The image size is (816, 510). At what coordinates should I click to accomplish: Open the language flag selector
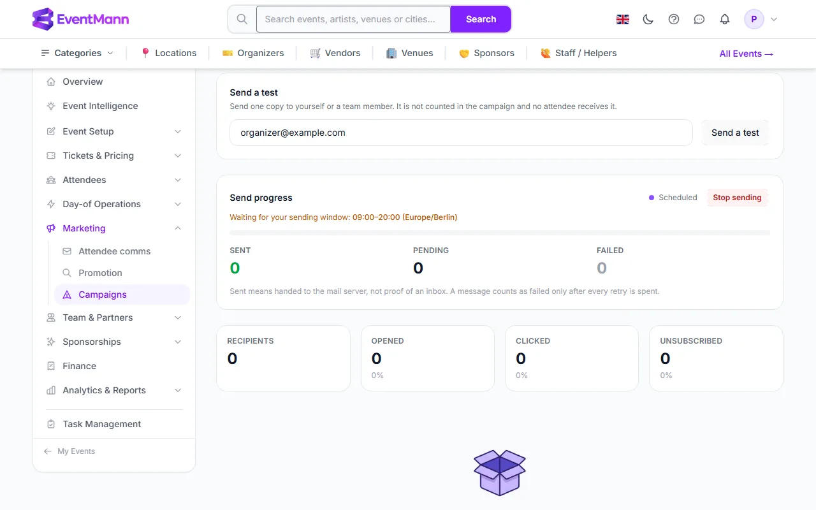click(x=623, y=19)
